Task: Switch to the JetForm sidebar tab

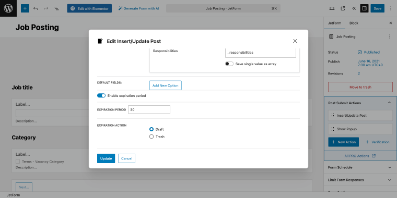Action: click(334, 23)
